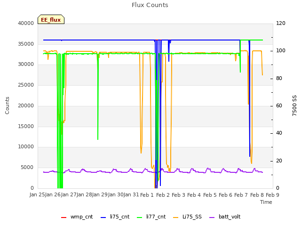Click the Jan 25 x-axis date label

[38, 194]
